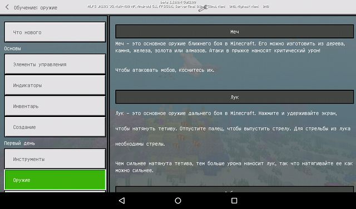The height and width of the screenshot is (209, 356).
Task: Tap the Android back navigation button
Action: pyautogui.click(x=122, y=200)
